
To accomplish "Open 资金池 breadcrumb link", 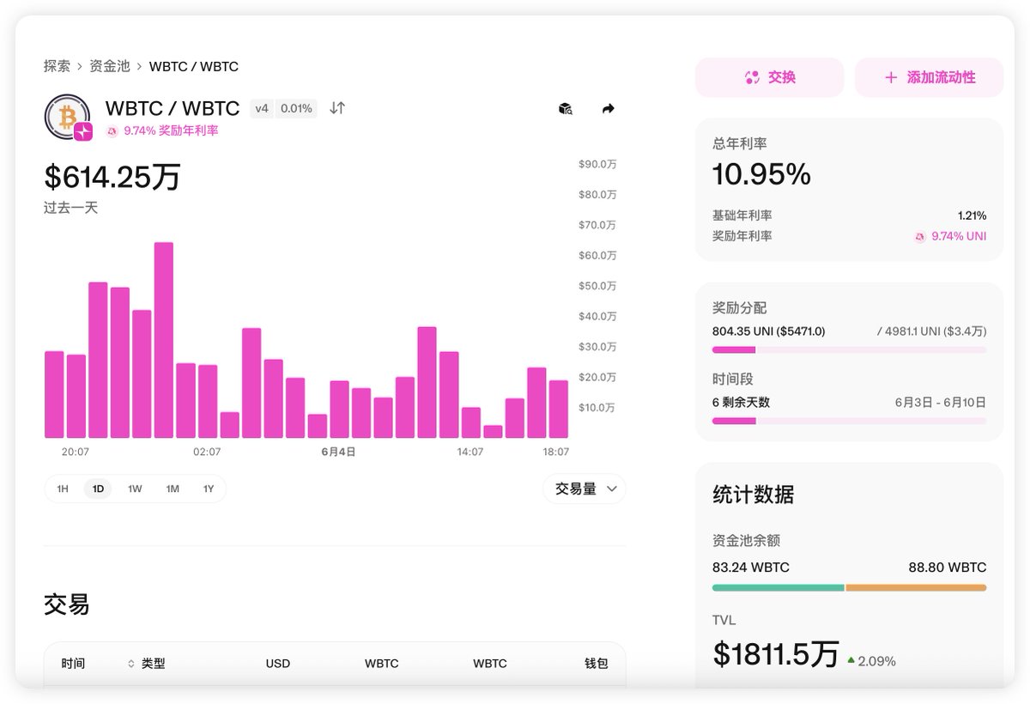I will [110, 66].
